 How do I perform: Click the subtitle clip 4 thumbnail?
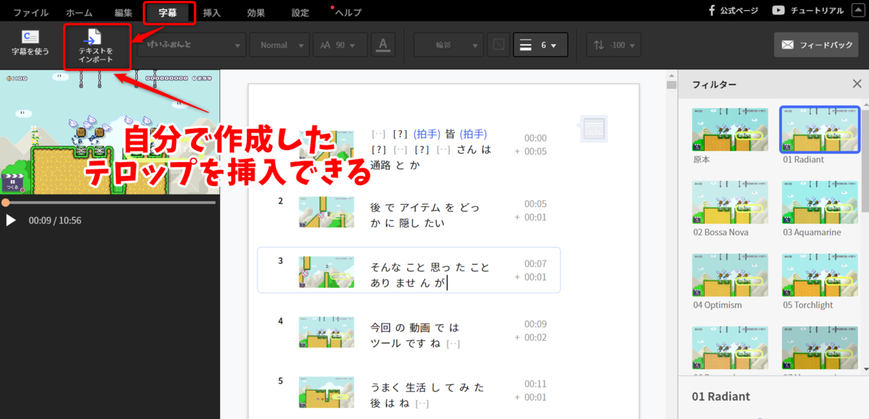[x=327, y=332]
